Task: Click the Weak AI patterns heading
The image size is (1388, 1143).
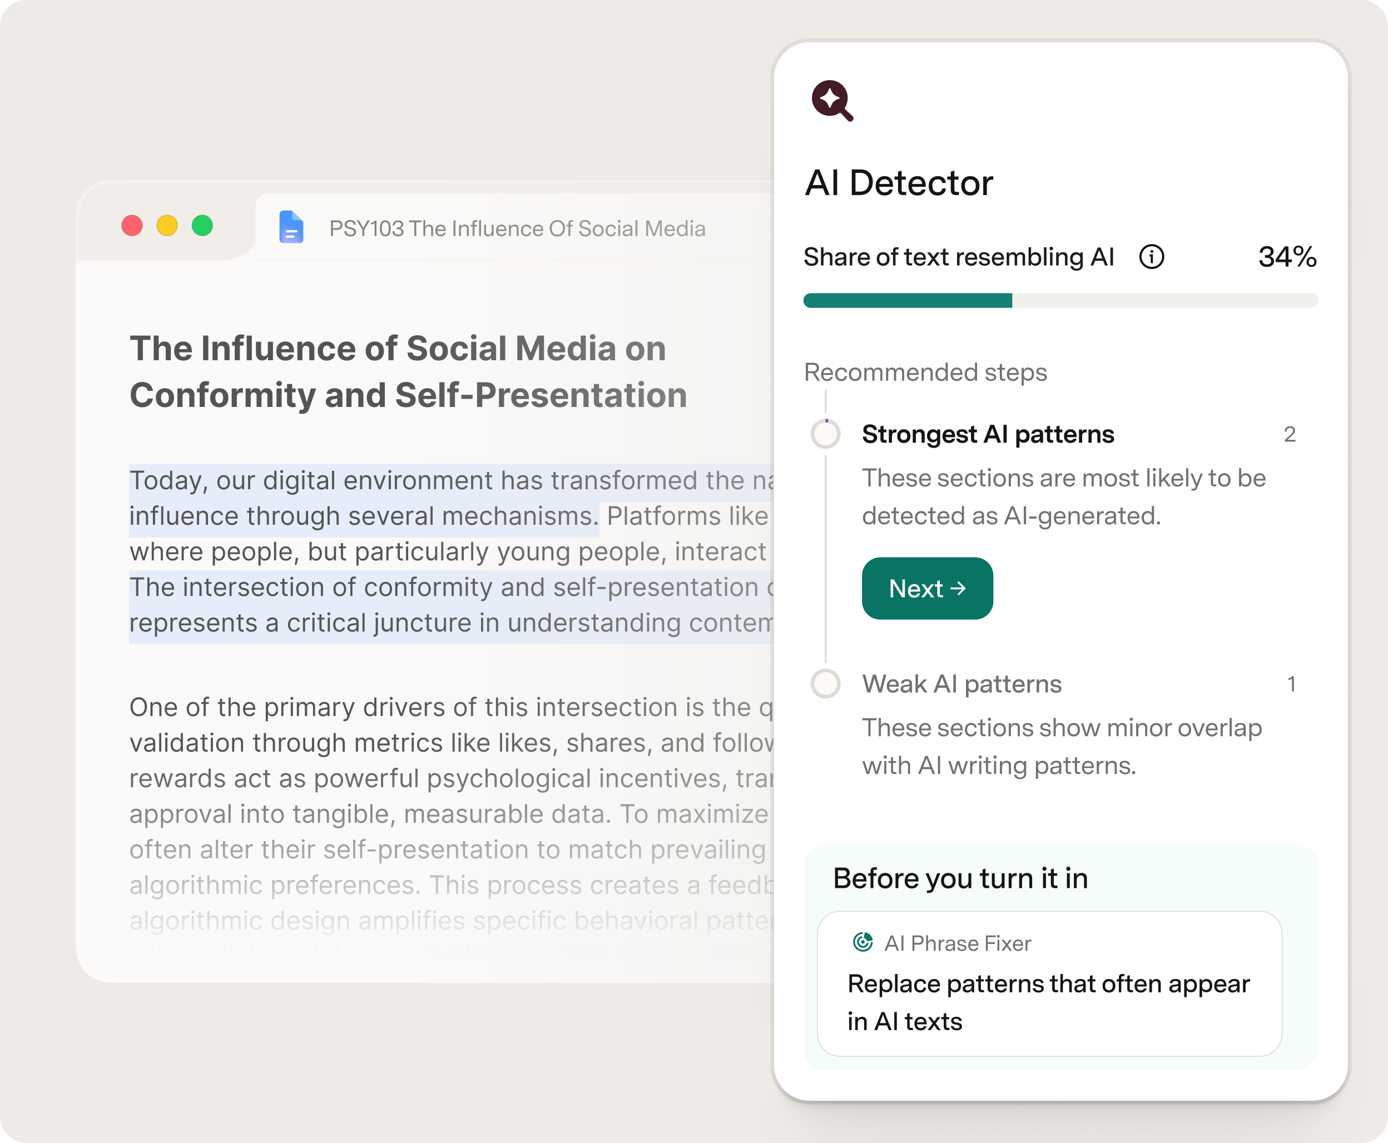Action: tap(962, 684)
